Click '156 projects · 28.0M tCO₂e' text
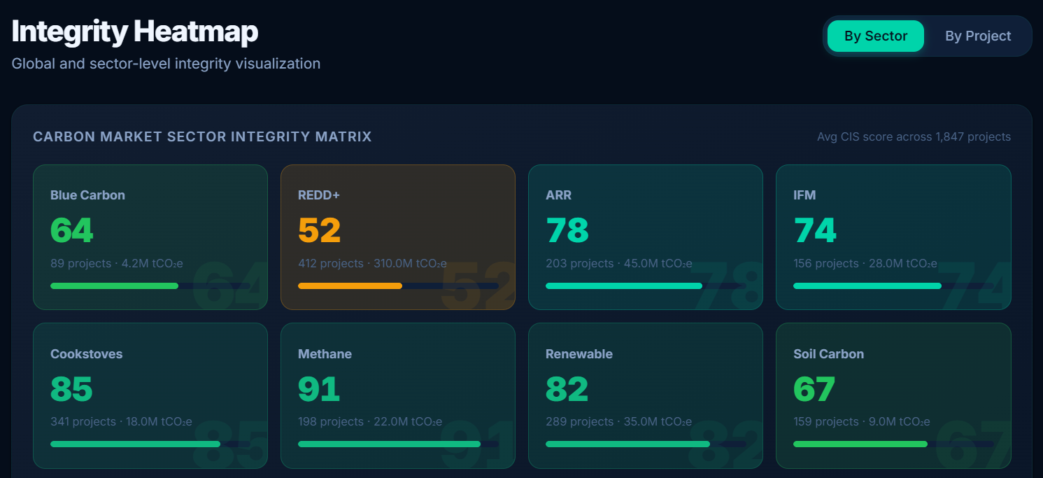Viewport: 1043px width, 478px height. pos(865,264)
